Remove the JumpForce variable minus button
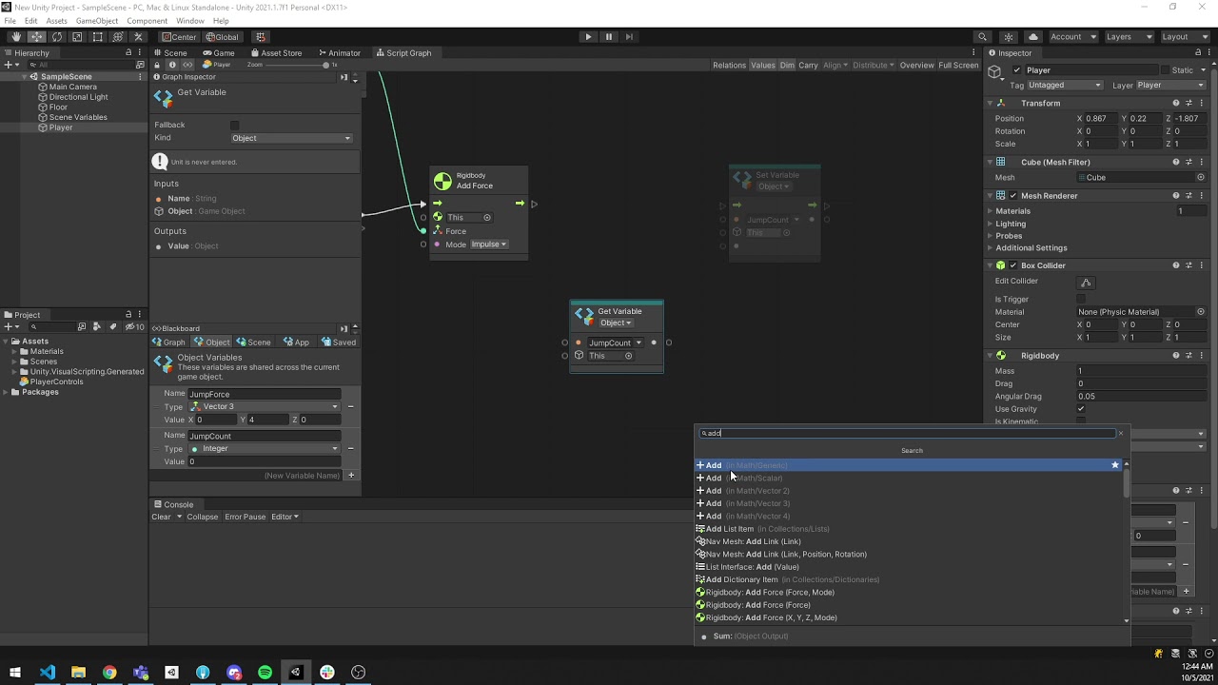This screenshot has height=685, width=1218. [350, 406]
